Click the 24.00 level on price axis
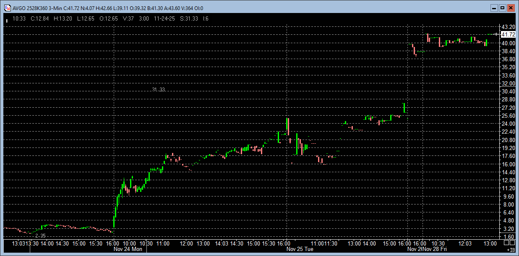Image resolution: width=519 pixels, height=256 pixels. pyautogui.click(x=508, y=124)
